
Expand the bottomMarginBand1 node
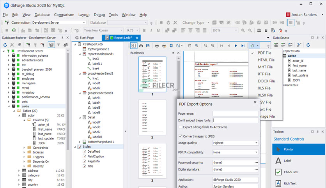coord(80,142)
